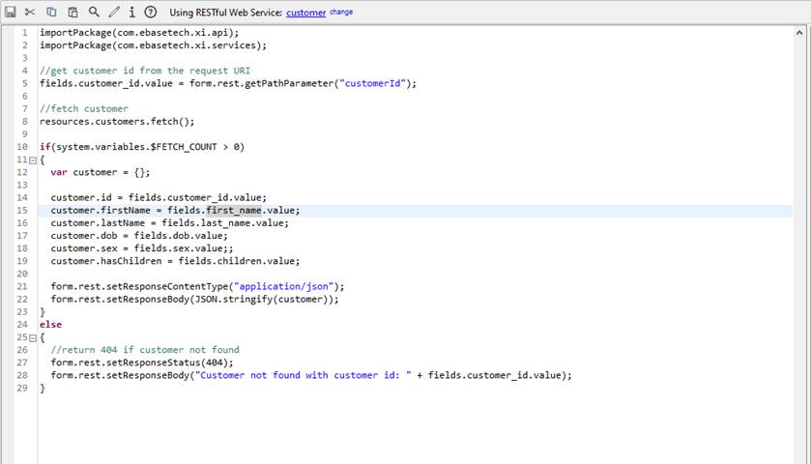
Task: Click the information 'i' icon
Action: 131,12
